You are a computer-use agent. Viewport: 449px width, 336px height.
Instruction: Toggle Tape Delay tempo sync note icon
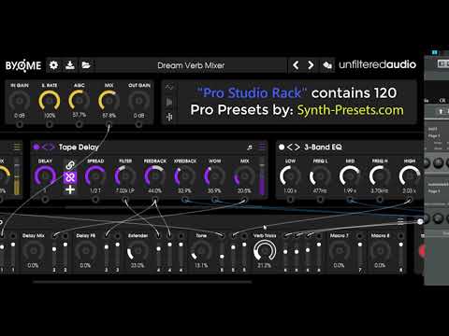click(250, 147)
